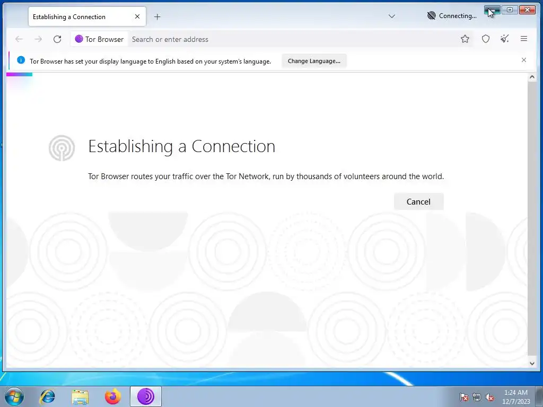Click Tor Browser taskbar icon

coord(146,396)
